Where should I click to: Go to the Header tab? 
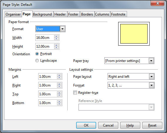[60, 14]
